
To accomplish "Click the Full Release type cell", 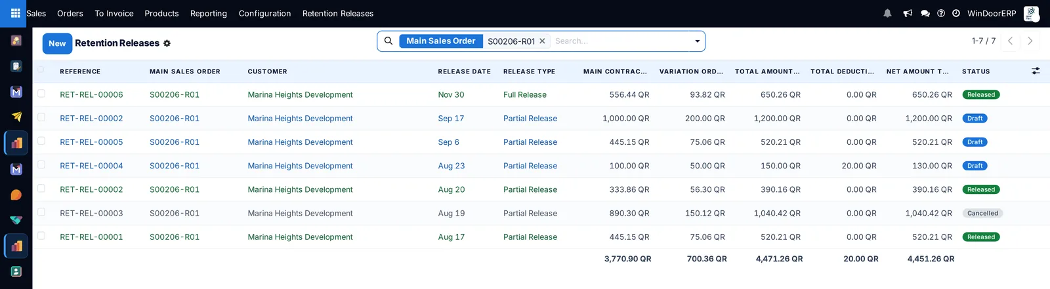I will click(525, 94).
